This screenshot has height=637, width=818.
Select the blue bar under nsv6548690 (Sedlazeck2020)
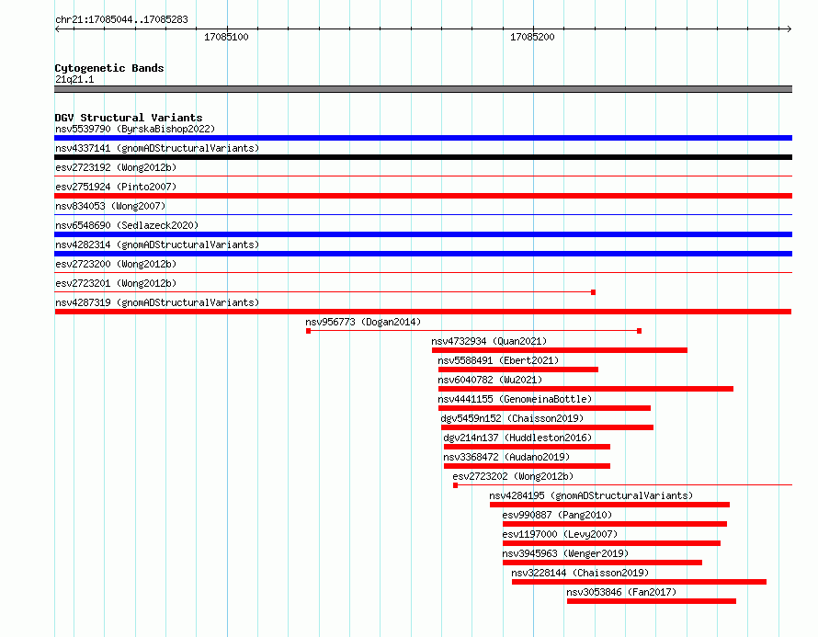point(423,234)
